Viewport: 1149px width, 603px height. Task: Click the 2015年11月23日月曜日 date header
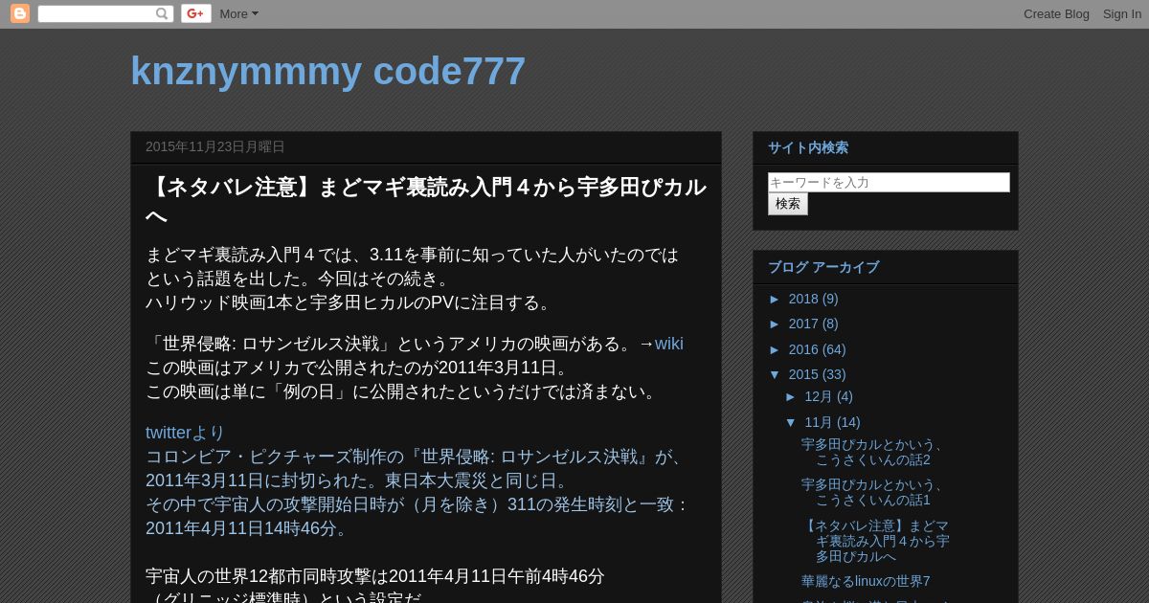(215, 146)
